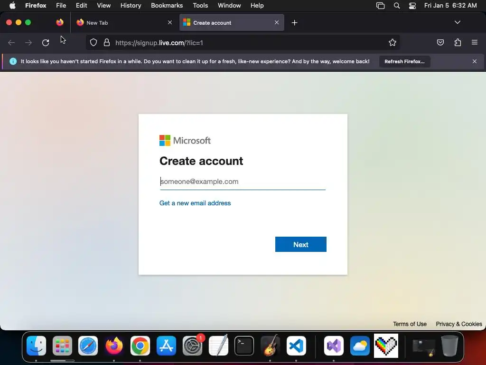Open the History menu
The image size is (486, 365).
pyautogui.click(x=131, y=6)
